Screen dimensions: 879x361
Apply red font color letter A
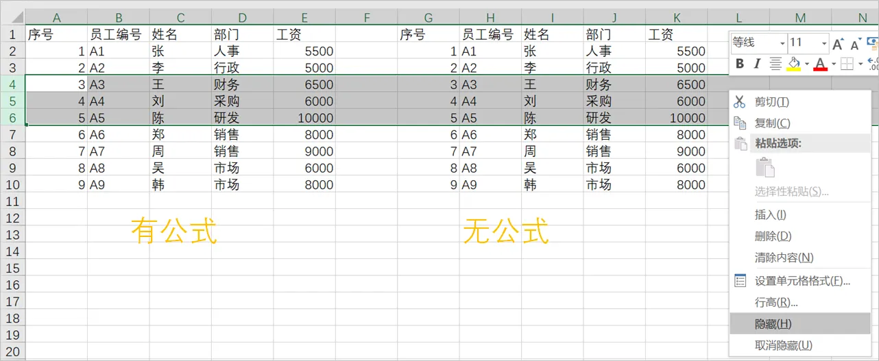(821, 64)
